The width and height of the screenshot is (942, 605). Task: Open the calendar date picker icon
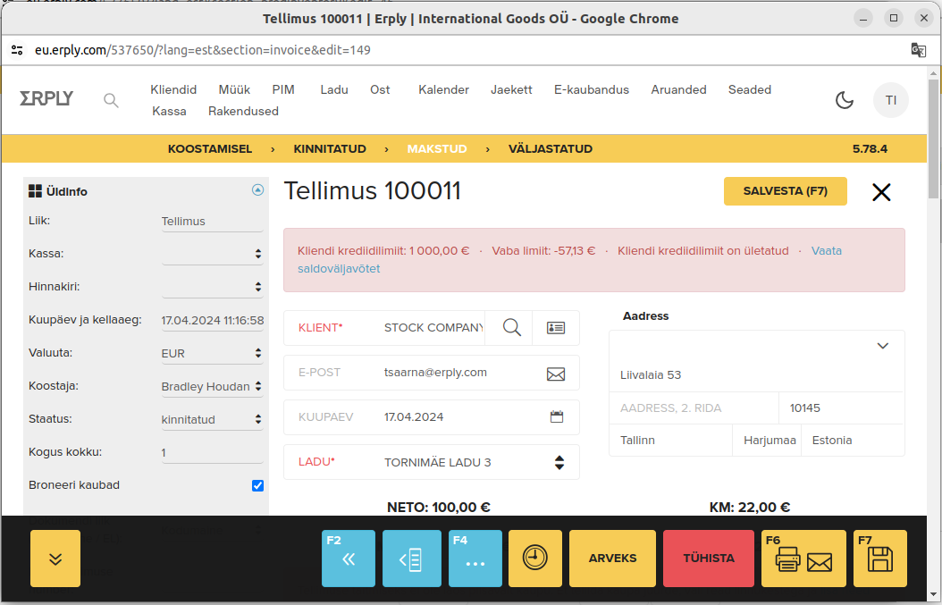pos(557,416)
